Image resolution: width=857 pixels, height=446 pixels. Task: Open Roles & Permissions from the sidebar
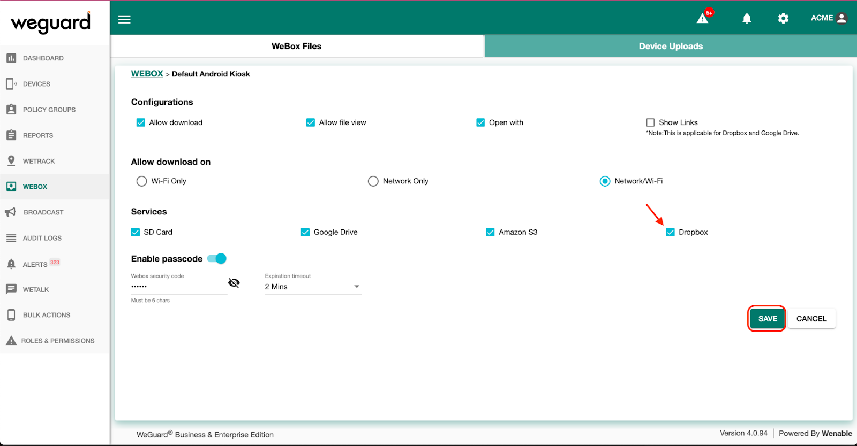point(55,341)
